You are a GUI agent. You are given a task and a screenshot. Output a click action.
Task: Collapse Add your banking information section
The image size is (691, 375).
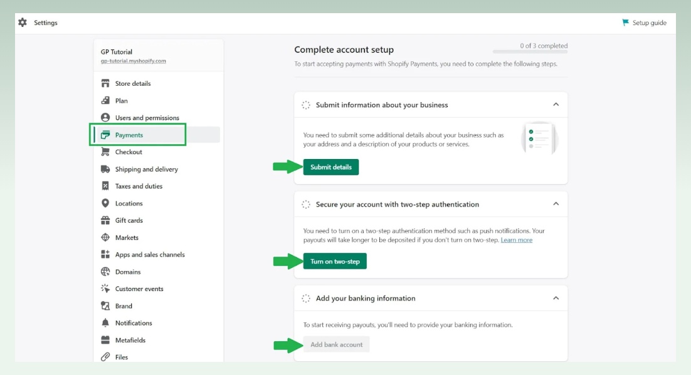tap(556, 299)
